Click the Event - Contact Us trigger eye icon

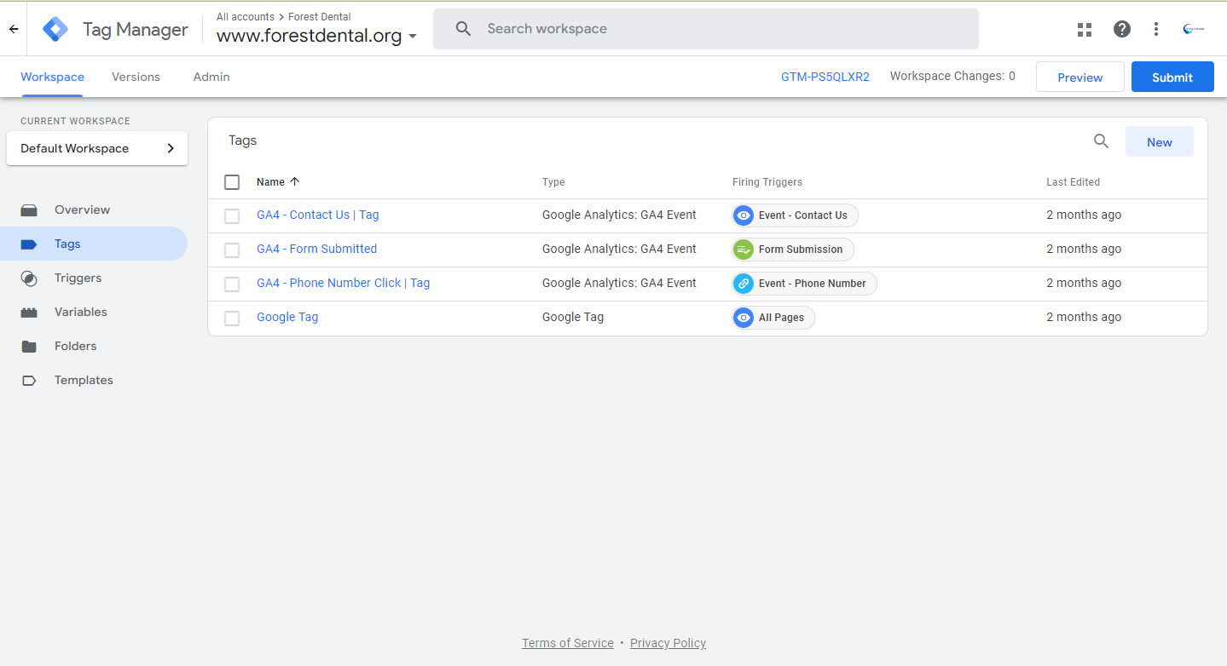[x=744, y=215]
